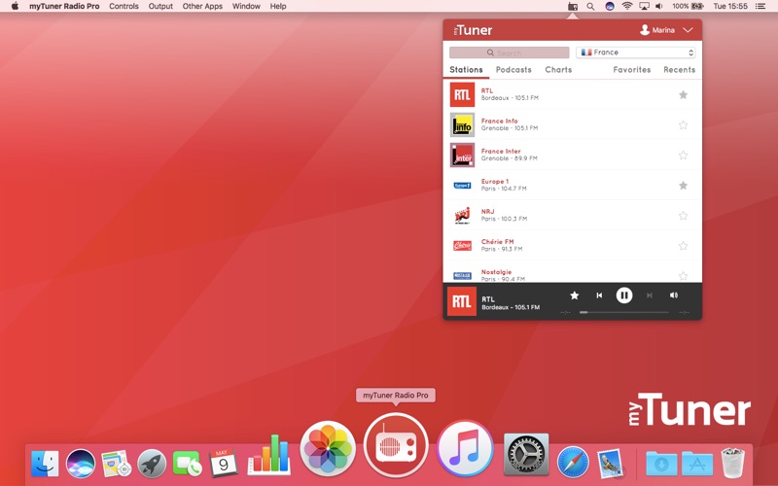Open the myTuner Radio Pro menu
The height and width of the screenshot is (486, 778).
64,6
